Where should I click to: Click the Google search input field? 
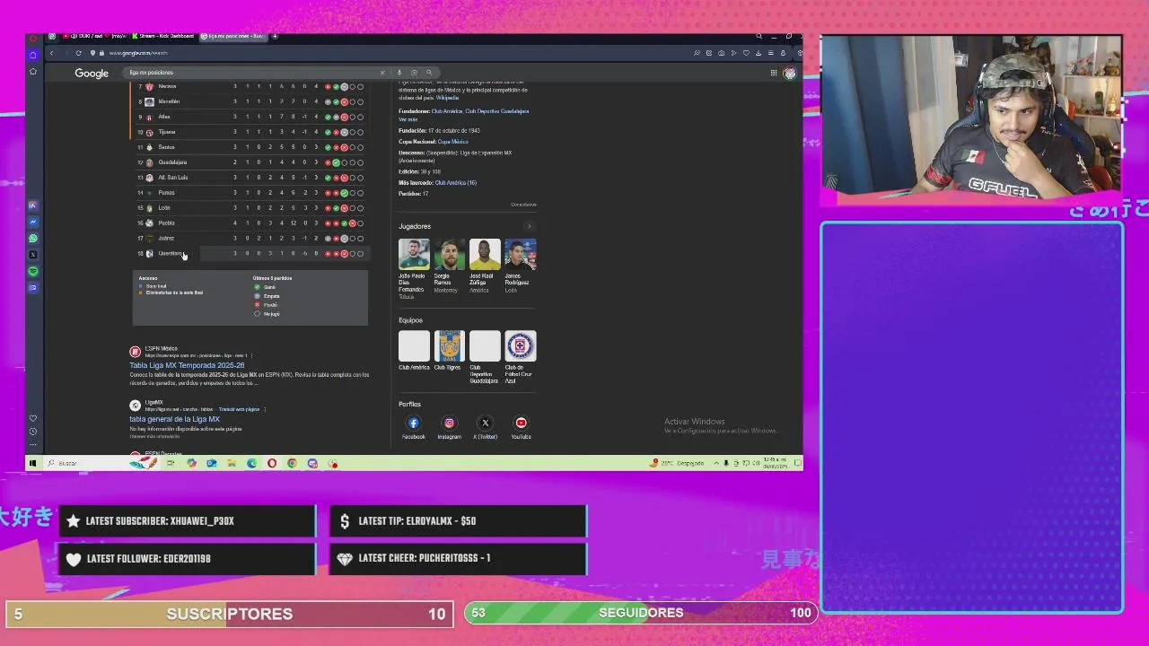[x=251, y=73]
